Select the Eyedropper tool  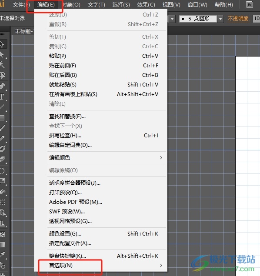tap(3, 255)
